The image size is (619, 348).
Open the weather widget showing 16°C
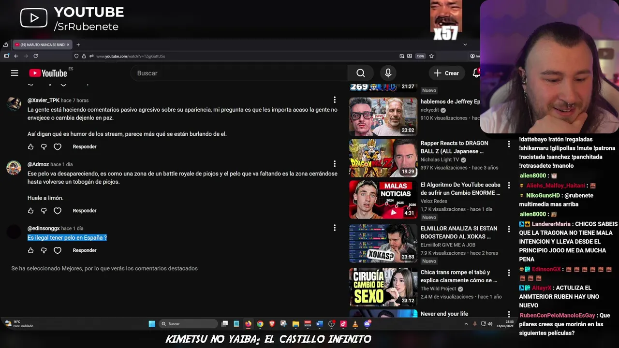pyautogui.click(x=19, y=324)
